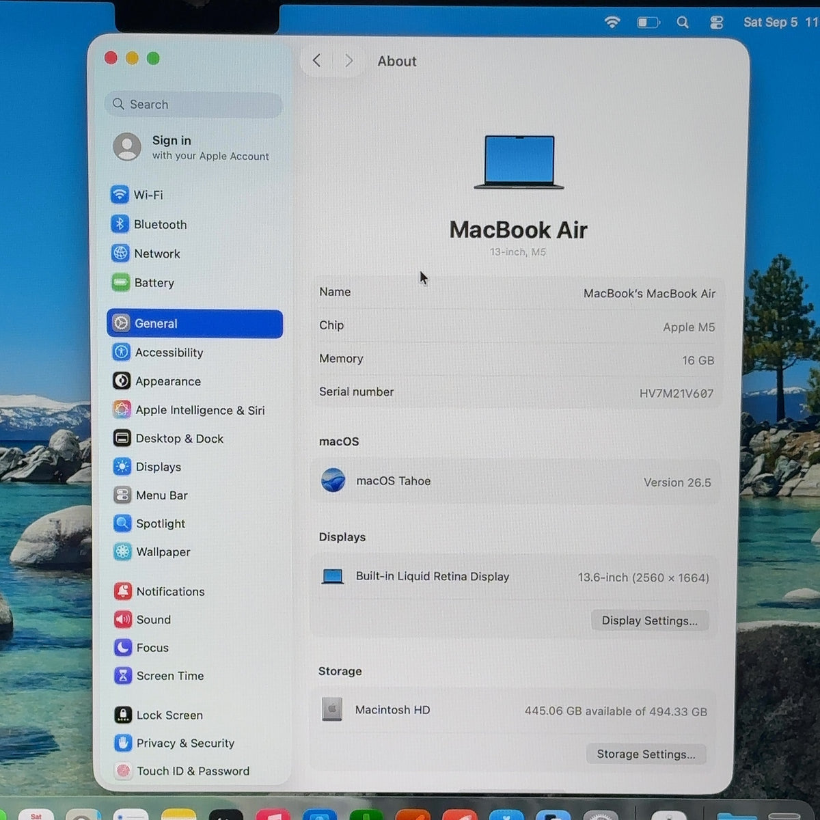
Task: Select Desktop & Dock icon
Action: pos(122,438)
